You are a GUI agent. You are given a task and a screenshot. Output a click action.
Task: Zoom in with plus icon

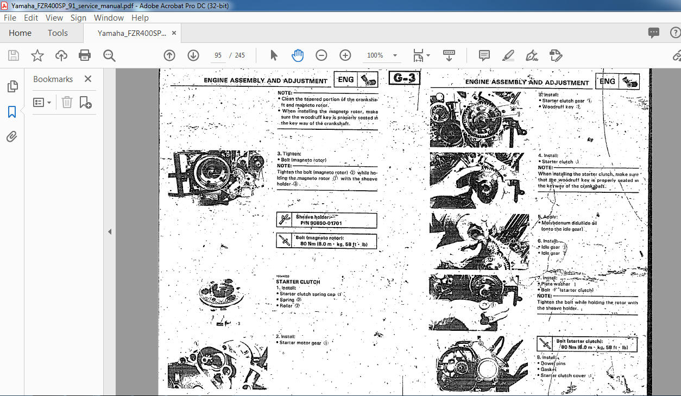tap(345, 55)
